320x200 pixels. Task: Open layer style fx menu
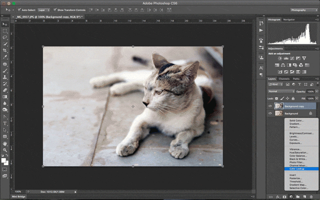(x=278, y=197)
